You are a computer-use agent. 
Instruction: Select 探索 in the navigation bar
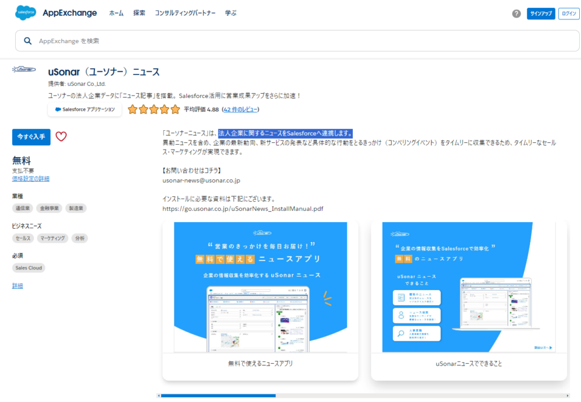140,12
